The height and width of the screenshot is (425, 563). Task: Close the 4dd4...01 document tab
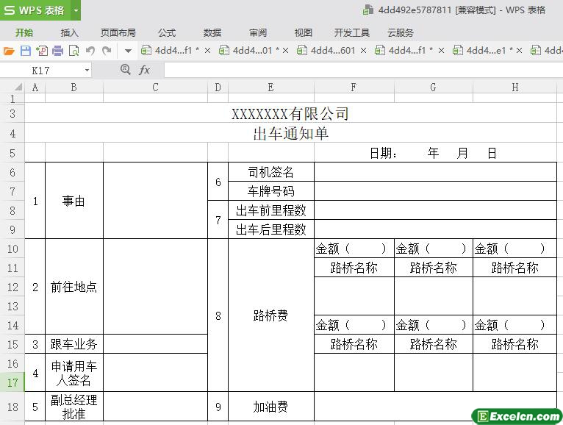coord(285,51)
